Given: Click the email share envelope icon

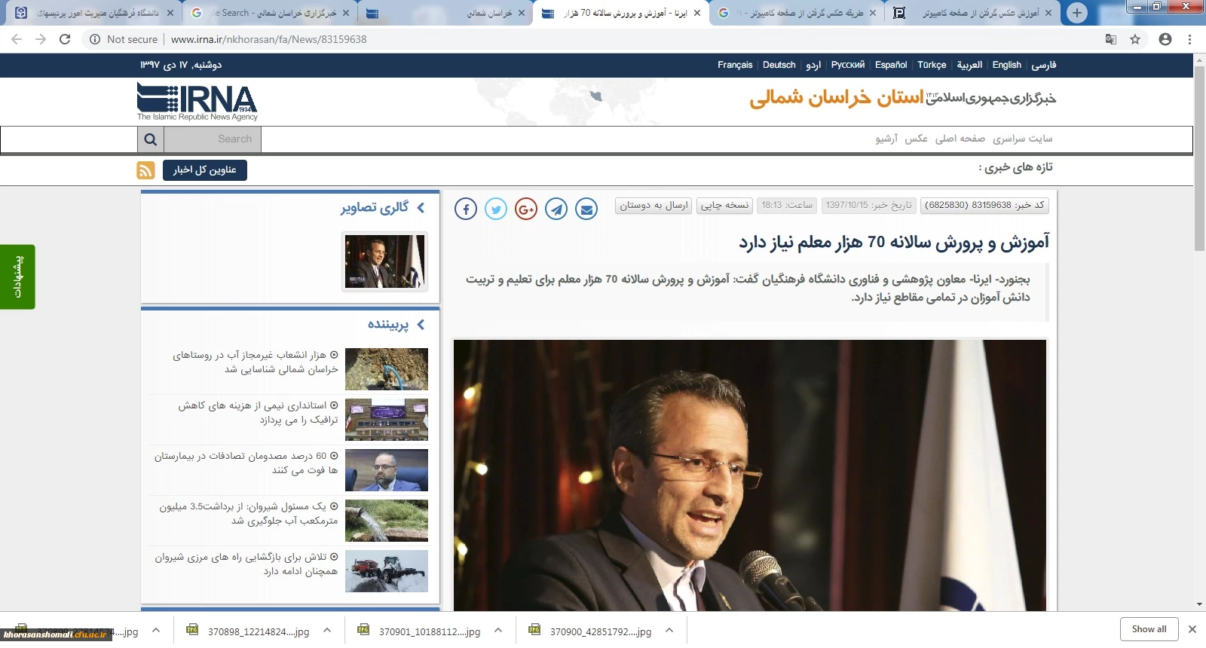Looking at the screenshot, I should (x=586, y=209).
